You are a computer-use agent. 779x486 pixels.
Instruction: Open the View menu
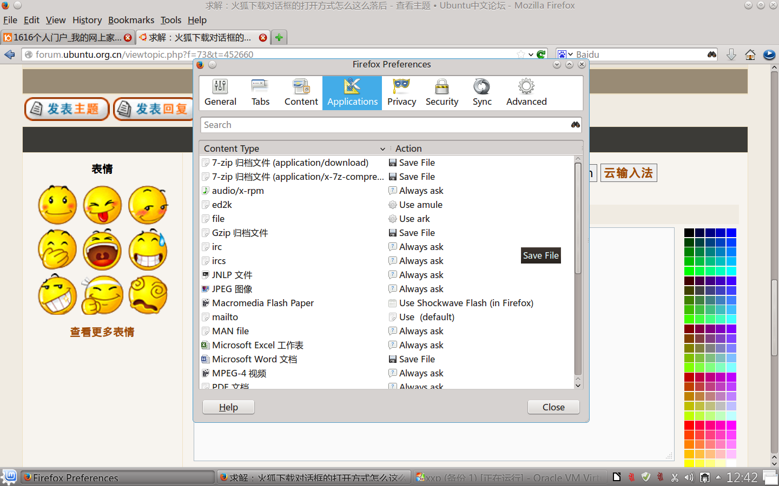(x=56, y=20)
